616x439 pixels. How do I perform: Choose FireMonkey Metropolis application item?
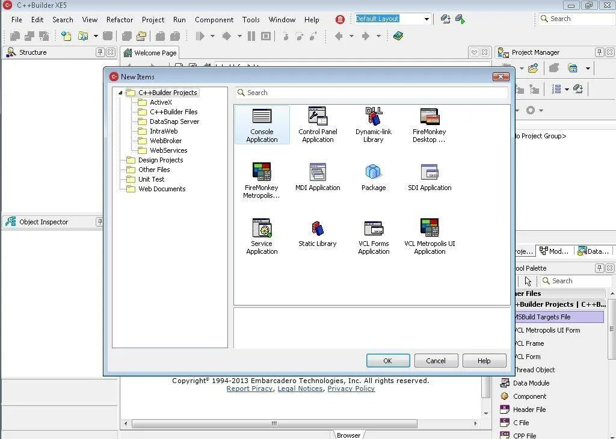point(262,180)
